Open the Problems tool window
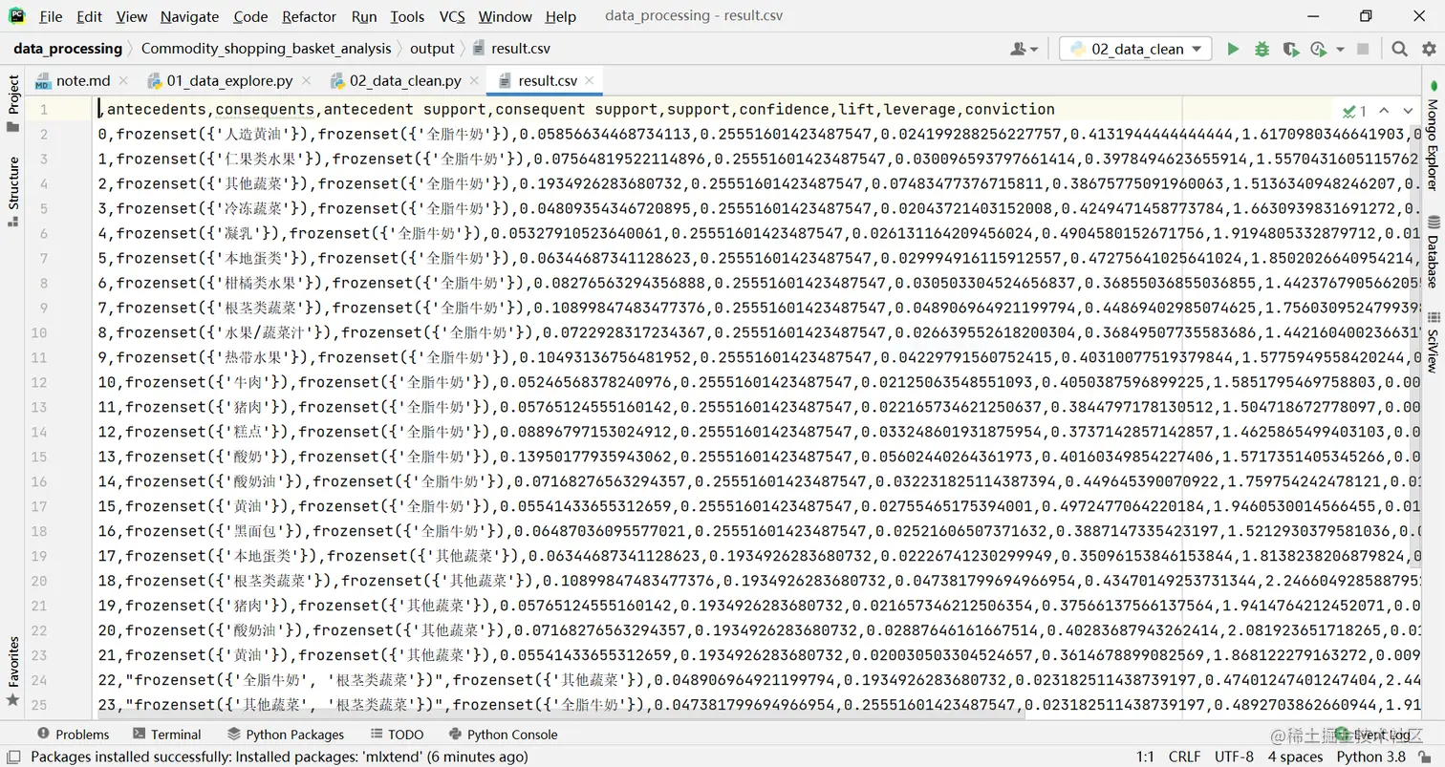 (73, 735)
